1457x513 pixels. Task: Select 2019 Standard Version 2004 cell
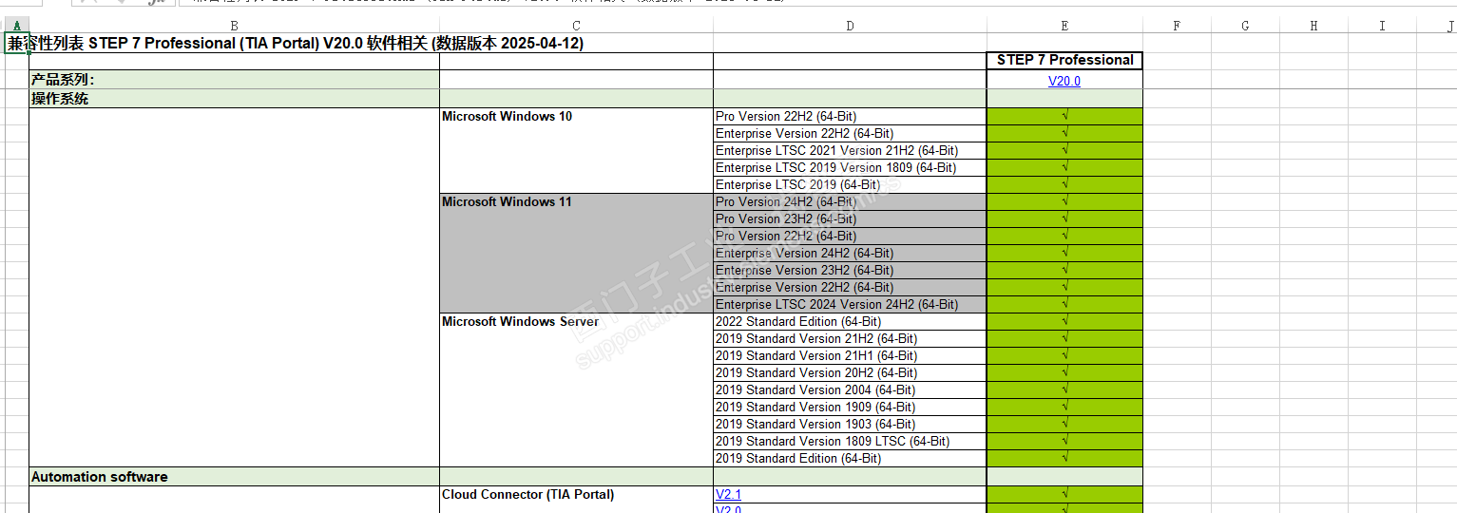pyautogui.click(x=850, y=390)
